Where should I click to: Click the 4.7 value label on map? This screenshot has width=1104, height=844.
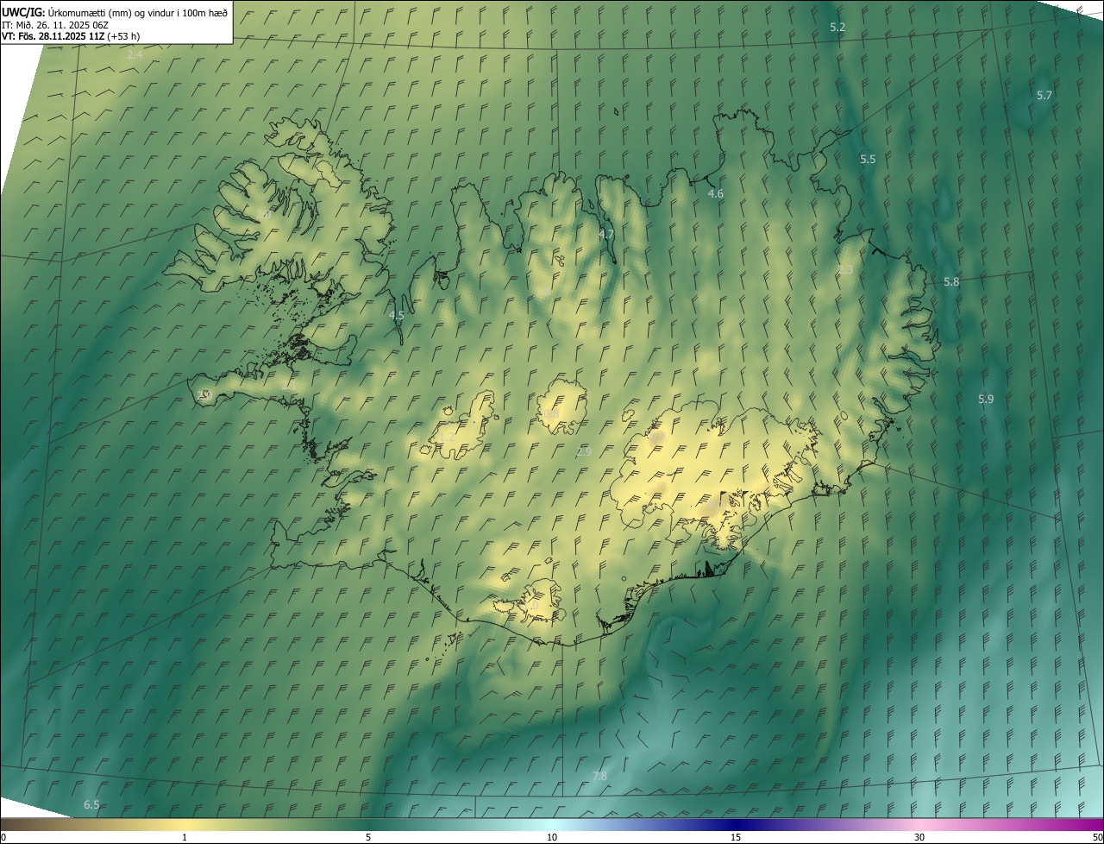606,235
